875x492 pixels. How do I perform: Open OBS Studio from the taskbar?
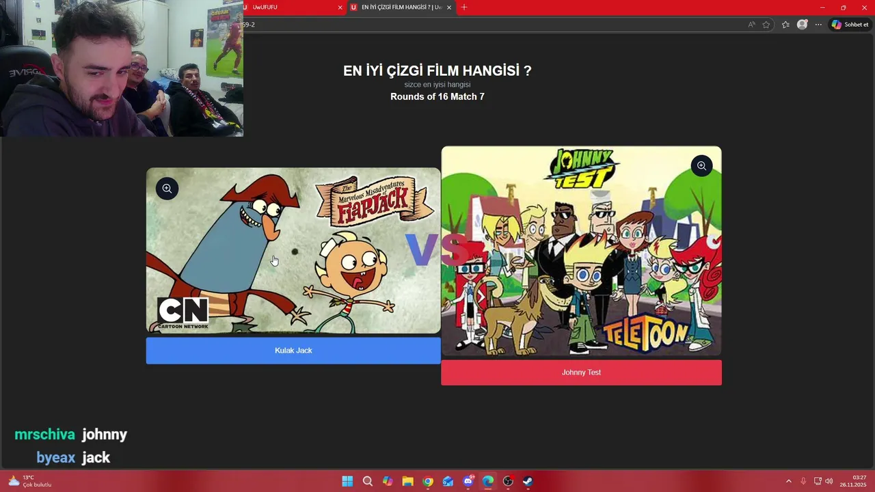pyautogui.click(x=508, y=481)
